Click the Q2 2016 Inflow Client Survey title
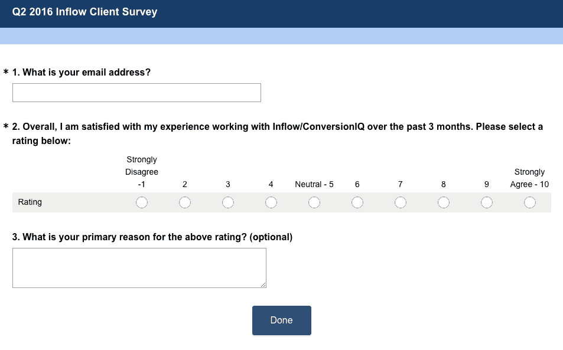Screen dimensions: 563x350 [x=84, y=12]
